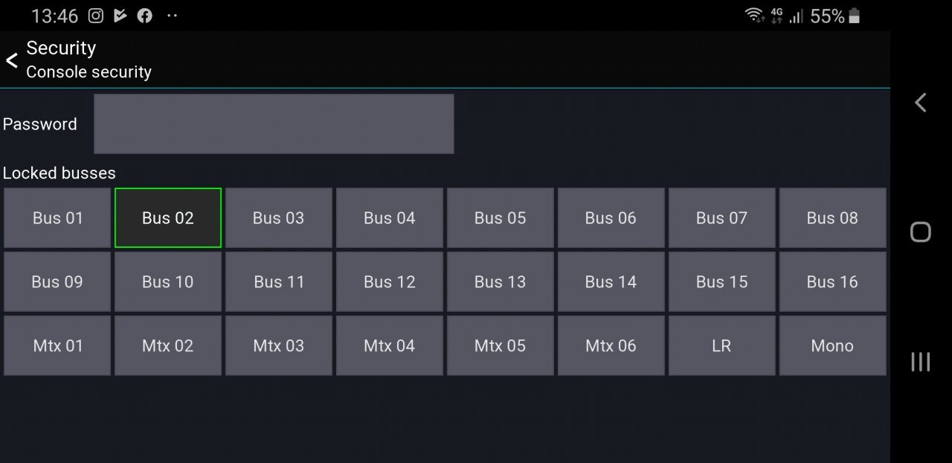952x463 pixels.
Task: Click the Password input field
Action: [274, 124]
